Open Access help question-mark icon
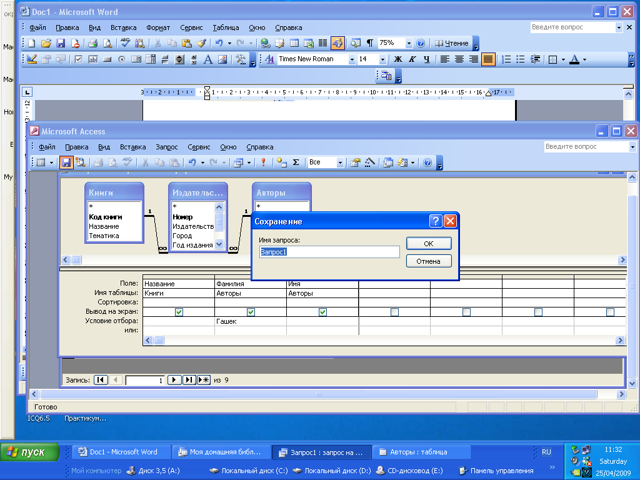 (427, 162)
